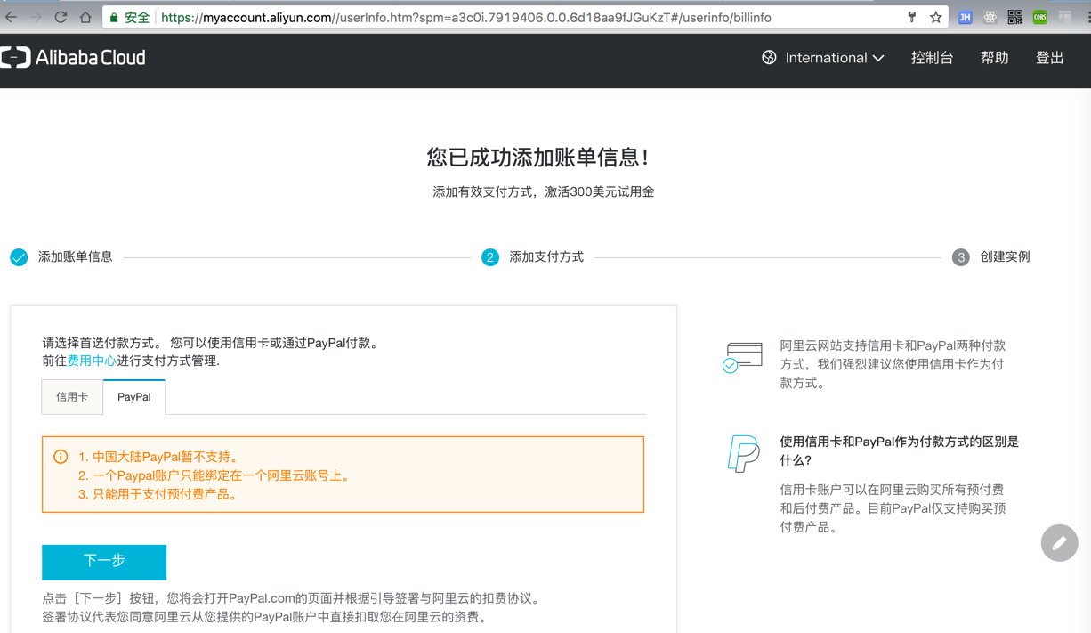Image resolution: width=1091 pixels, height=633 pixels.
Task: Bookmark this page using the star icon
Action: [935, 17]
